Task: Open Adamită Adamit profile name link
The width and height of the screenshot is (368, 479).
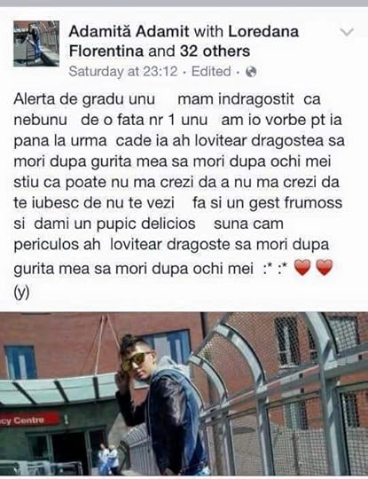Action: pos(129,31)
